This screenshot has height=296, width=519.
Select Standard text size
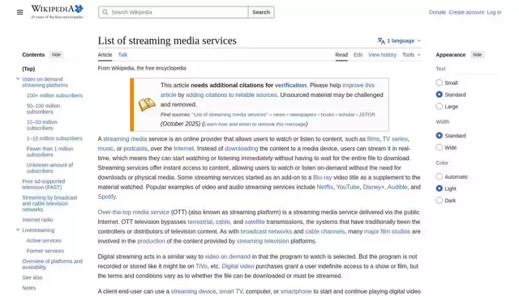click(440, 95)
